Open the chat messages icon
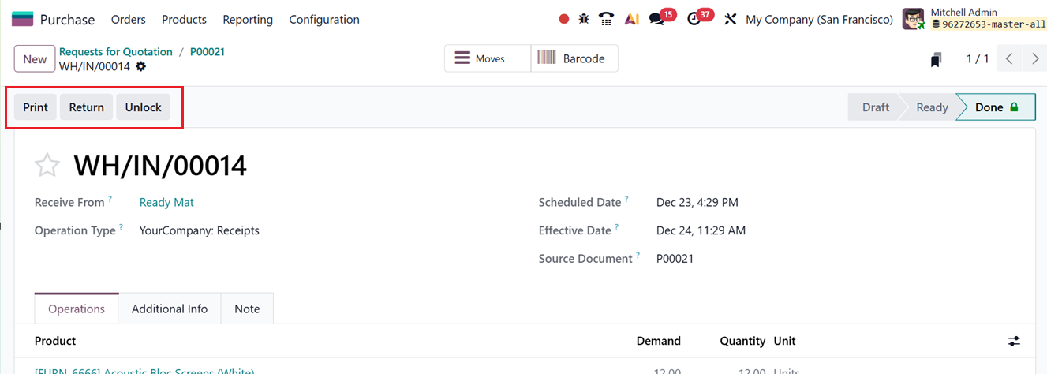Image resolution: width=1047 pixels, height=374 pixels. coord(656,19)
